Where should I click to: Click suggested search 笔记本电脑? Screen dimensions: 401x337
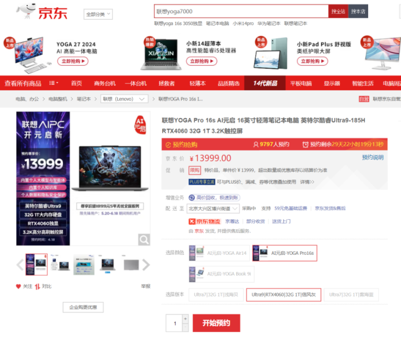click(x=217, y=23)
